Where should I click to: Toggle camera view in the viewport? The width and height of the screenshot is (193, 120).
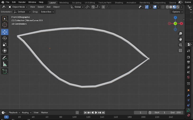click(x=181, y=45)
